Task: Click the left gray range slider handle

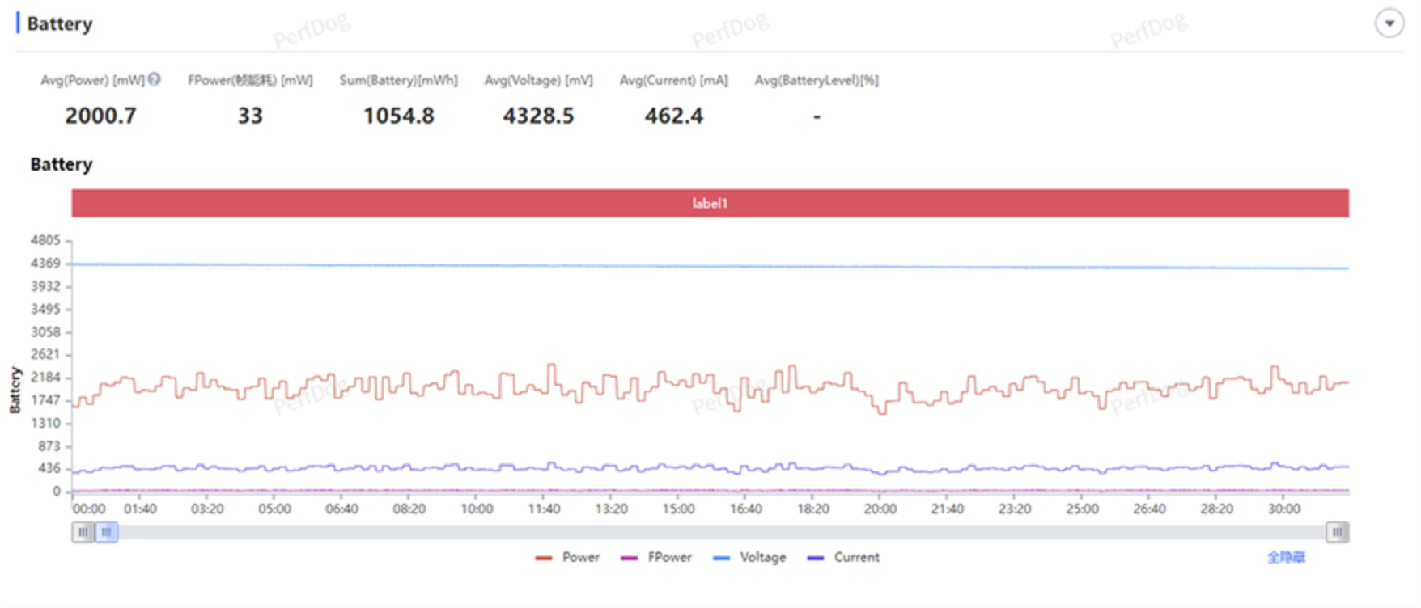Action: click(x=83, y=532)
